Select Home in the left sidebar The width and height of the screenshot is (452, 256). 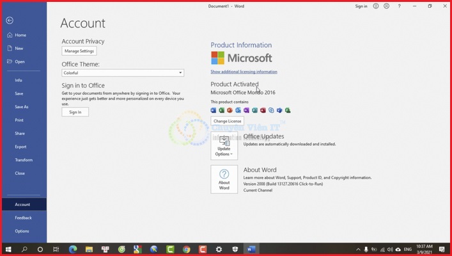(x=20, y=35)
